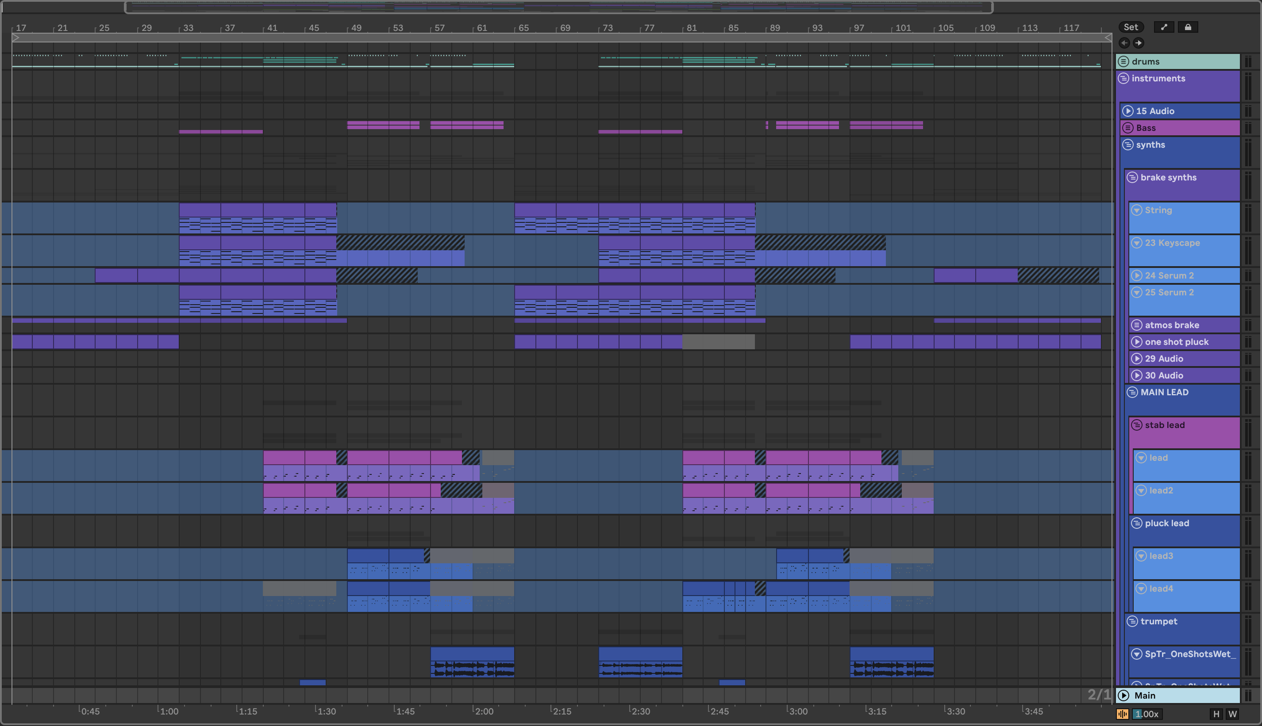Click the one shot pluck track icon
Viewport: 1262px width, 726px height.
click(x=1137, y=342)
